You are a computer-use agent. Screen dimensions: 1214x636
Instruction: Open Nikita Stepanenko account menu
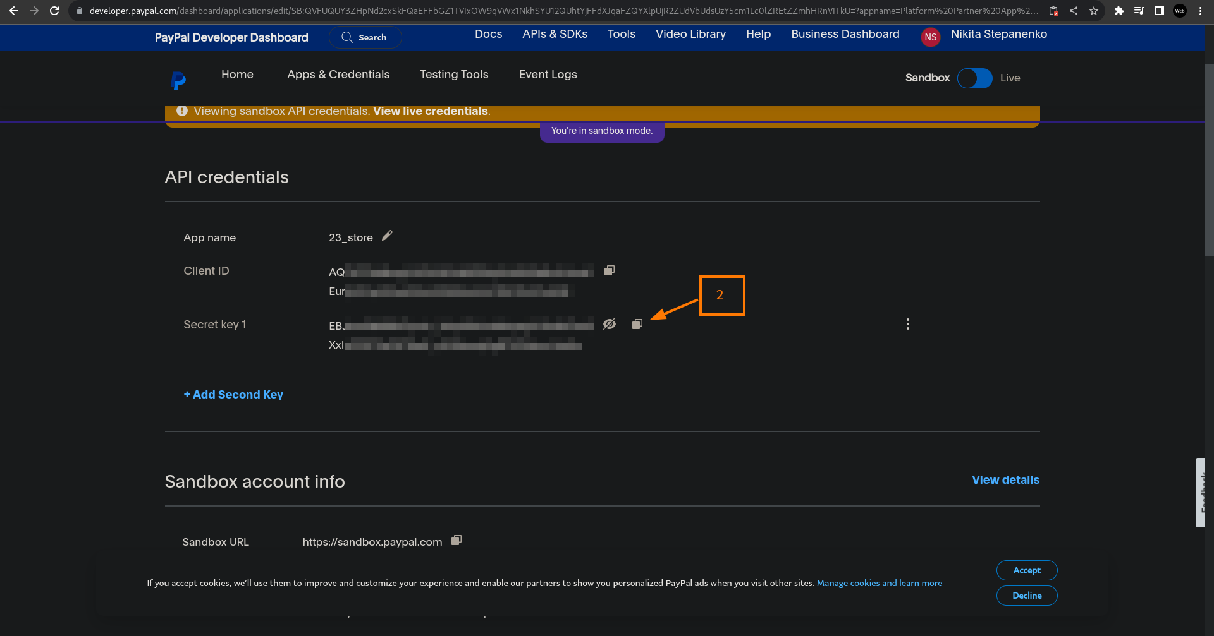[x=999, y=34]
